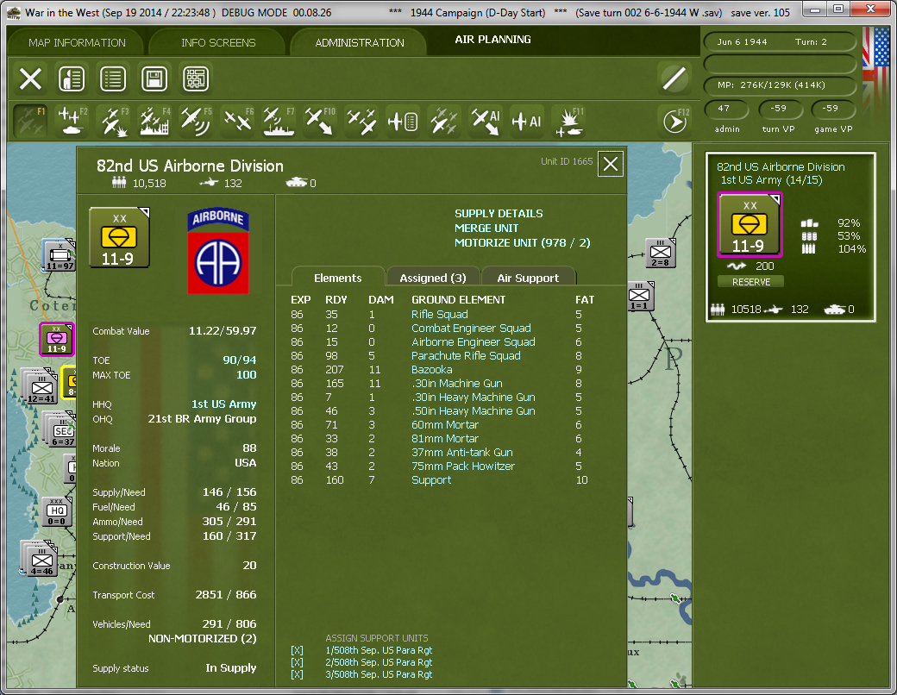Click the plane with list document icon

[x=403, y=121]
